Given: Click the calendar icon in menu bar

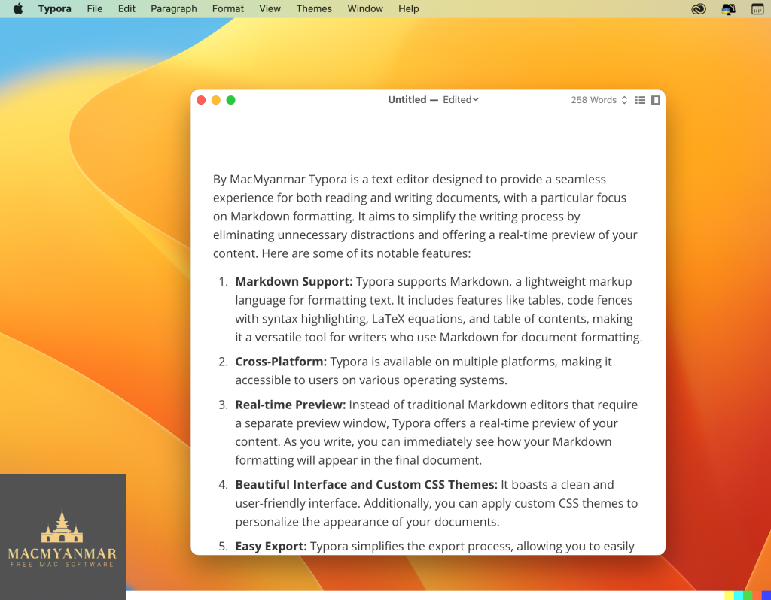Looking at the screenshot, I should (x=757, y=9).
